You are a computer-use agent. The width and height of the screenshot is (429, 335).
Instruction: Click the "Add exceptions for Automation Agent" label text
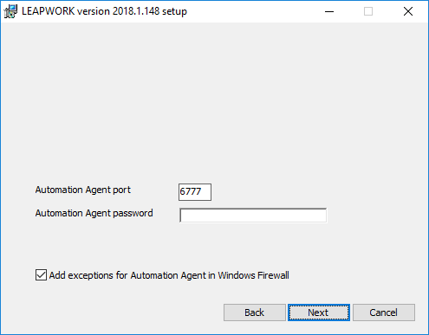pos(169,275)
